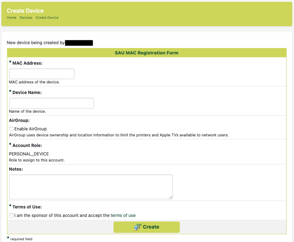Image resolution: width=294 pixels, height=242 pixels.
Task: Click inside the Notes text area
Action: (91, 187)
